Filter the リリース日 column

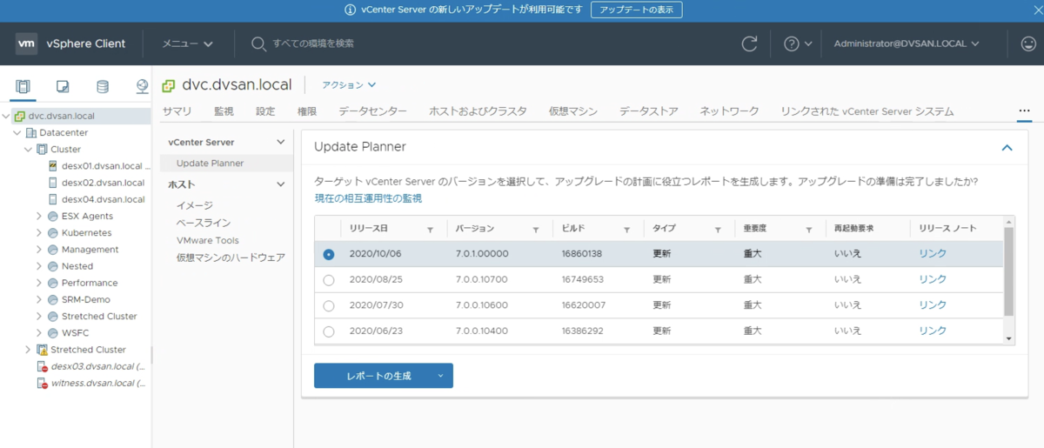(x=430, y=230)
